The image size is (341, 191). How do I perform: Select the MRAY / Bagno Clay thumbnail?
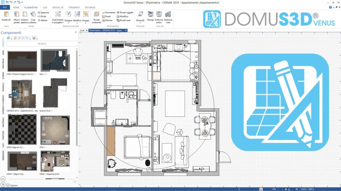pos(22,161)
